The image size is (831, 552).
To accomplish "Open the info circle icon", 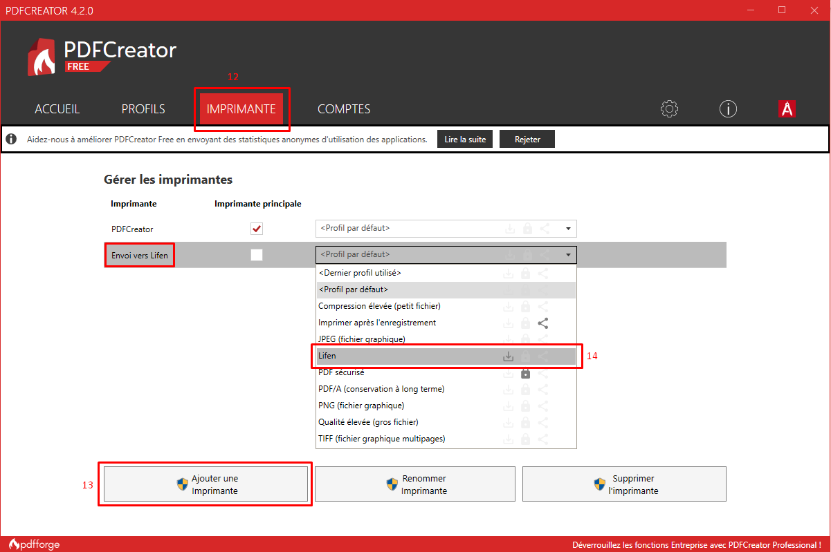I will [x=728, y=108].
